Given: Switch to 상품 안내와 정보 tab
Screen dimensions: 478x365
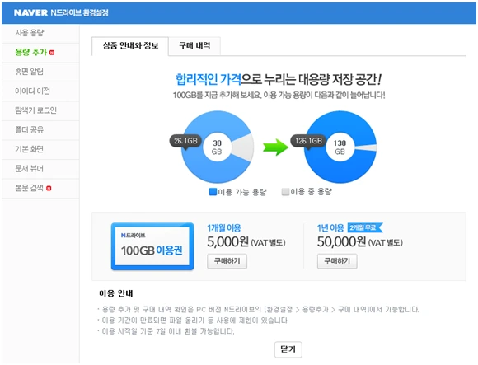Looking at the screenshot, I should coord(130,46).
